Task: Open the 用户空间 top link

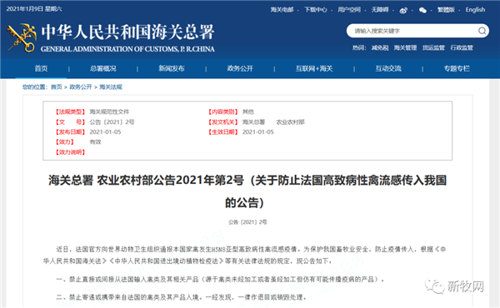Action: 349,10
